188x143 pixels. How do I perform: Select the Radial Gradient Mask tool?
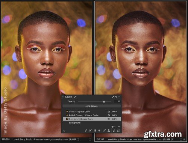(99, 131)
